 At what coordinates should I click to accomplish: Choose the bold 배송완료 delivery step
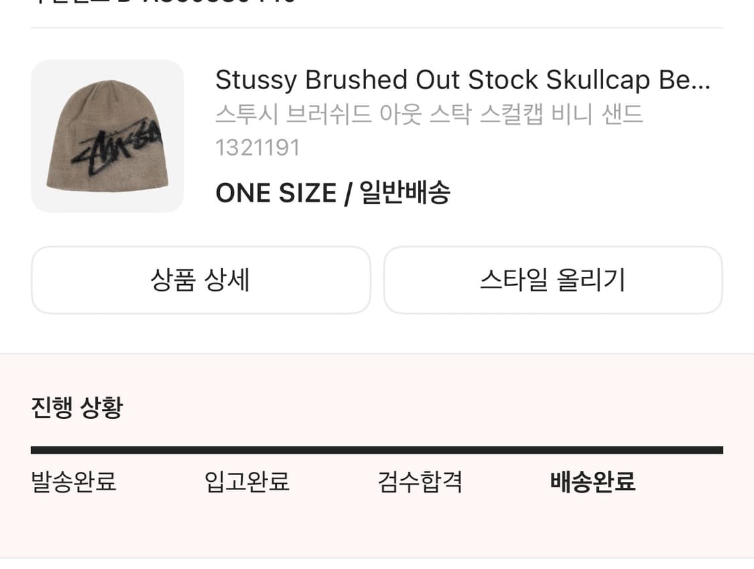coord(592,482)
